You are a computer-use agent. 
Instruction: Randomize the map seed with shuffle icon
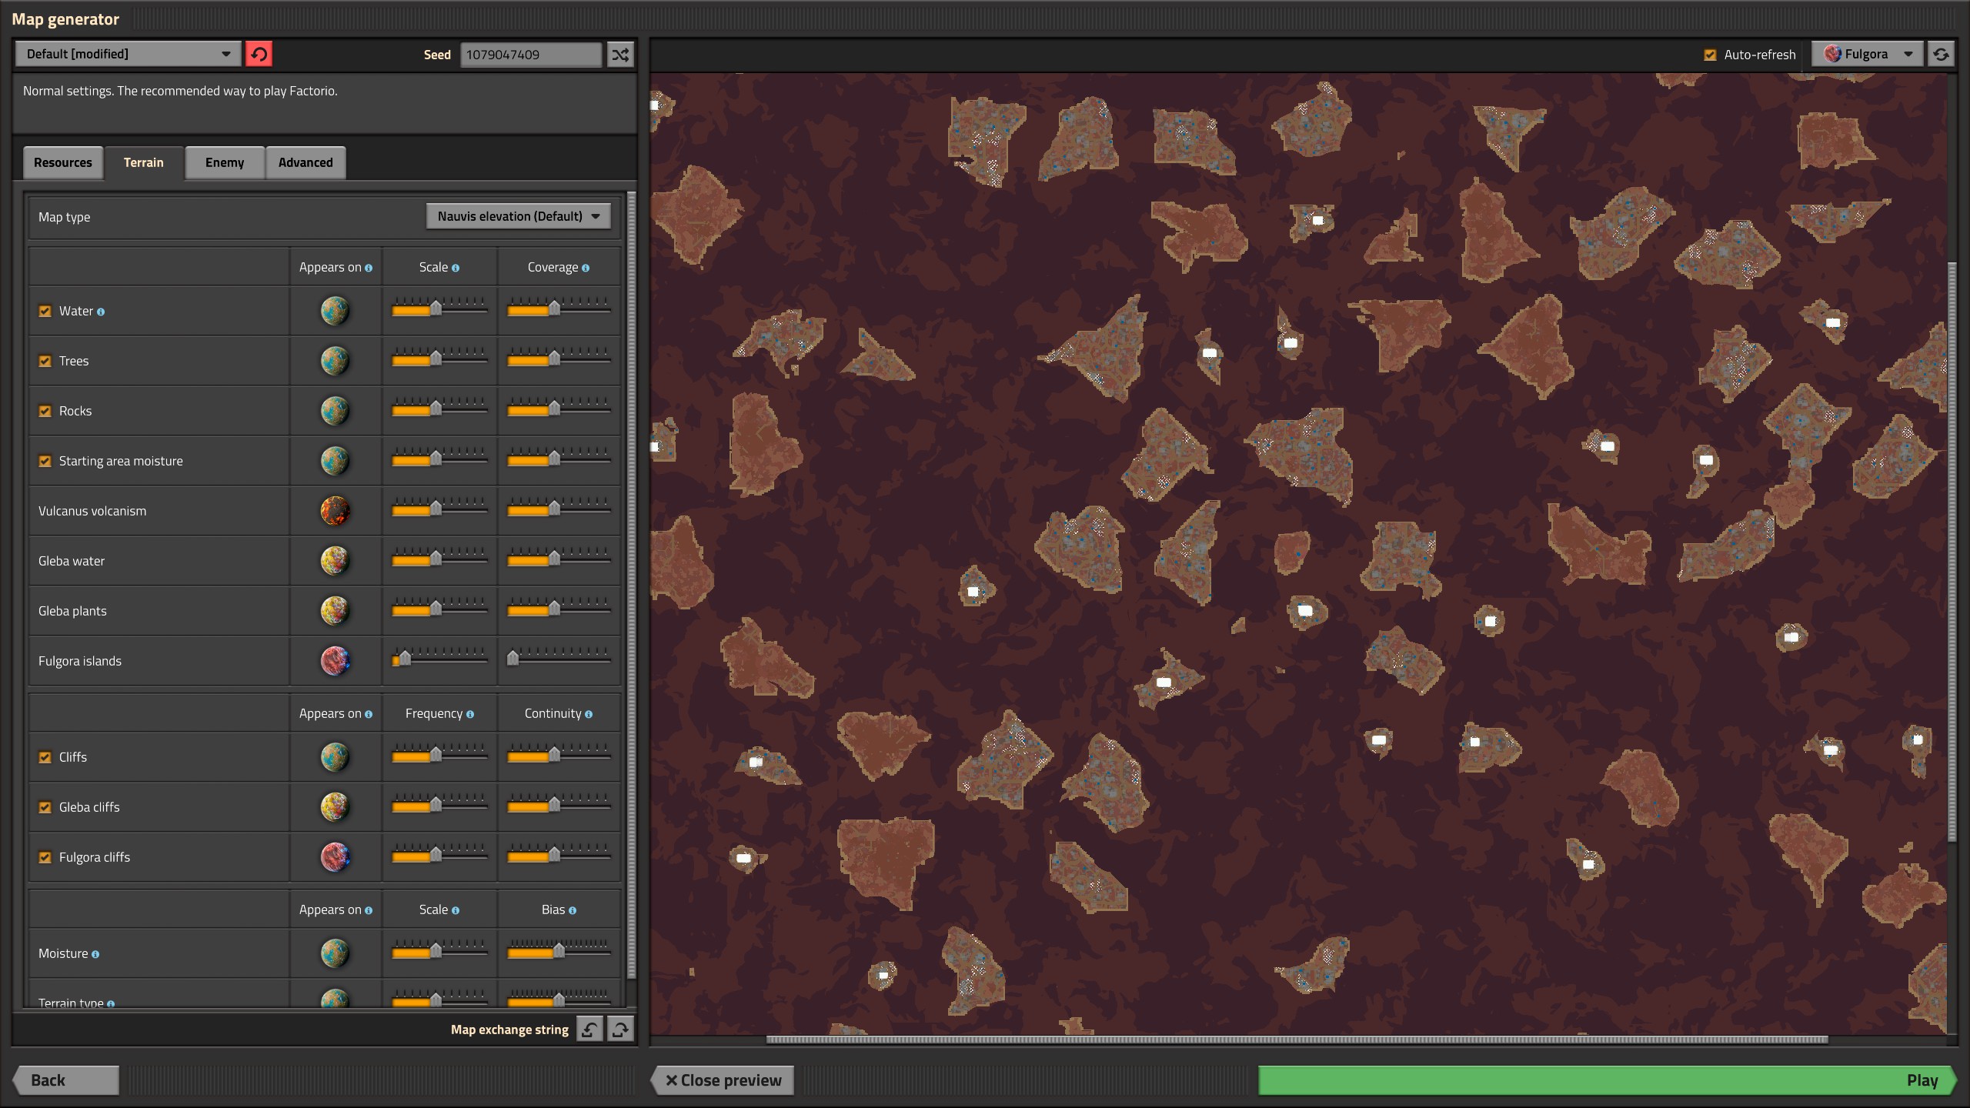coord(620,54)
